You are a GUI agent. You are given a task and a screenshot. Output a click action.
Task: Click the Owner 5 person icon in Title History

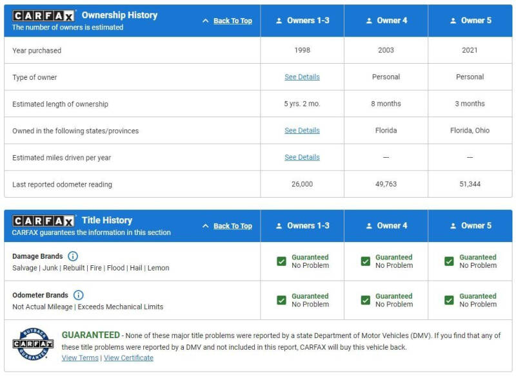[x=453, y=226]
